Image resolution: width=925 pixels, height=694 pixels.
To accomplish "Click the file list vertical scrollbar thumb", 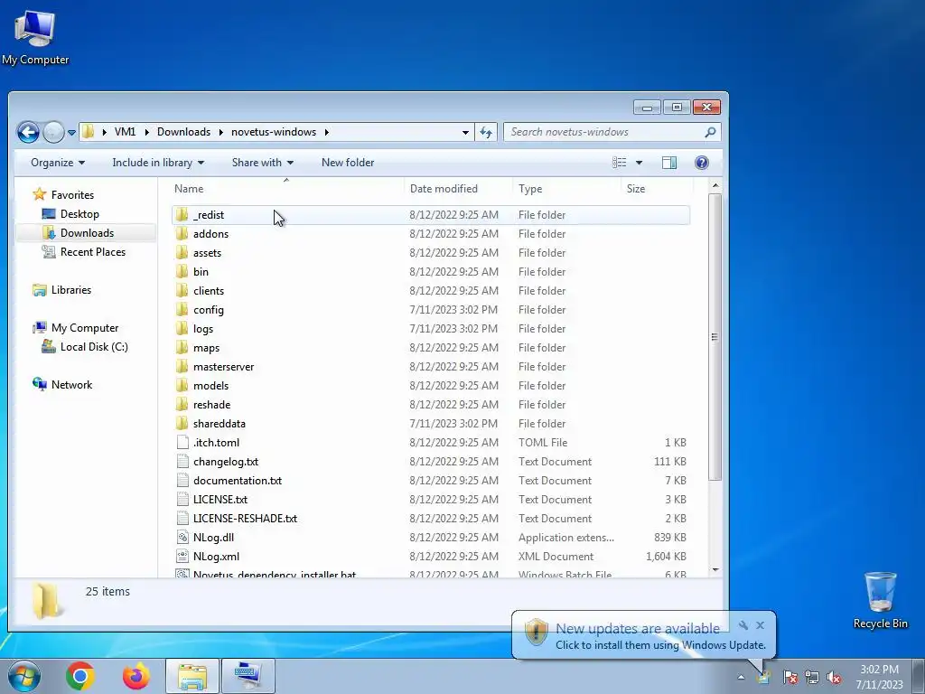I will pyautogui.click(x=715, y=337).
